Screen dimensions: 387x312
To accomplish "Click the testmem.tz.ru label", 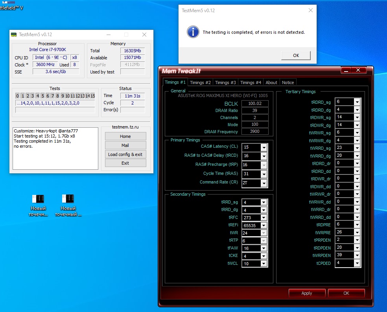I will (125, 127).
